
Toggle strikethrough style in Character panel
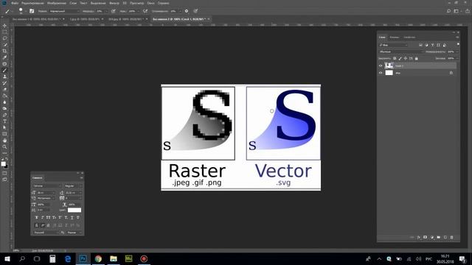pyautogui.click(x=78, y=218)
